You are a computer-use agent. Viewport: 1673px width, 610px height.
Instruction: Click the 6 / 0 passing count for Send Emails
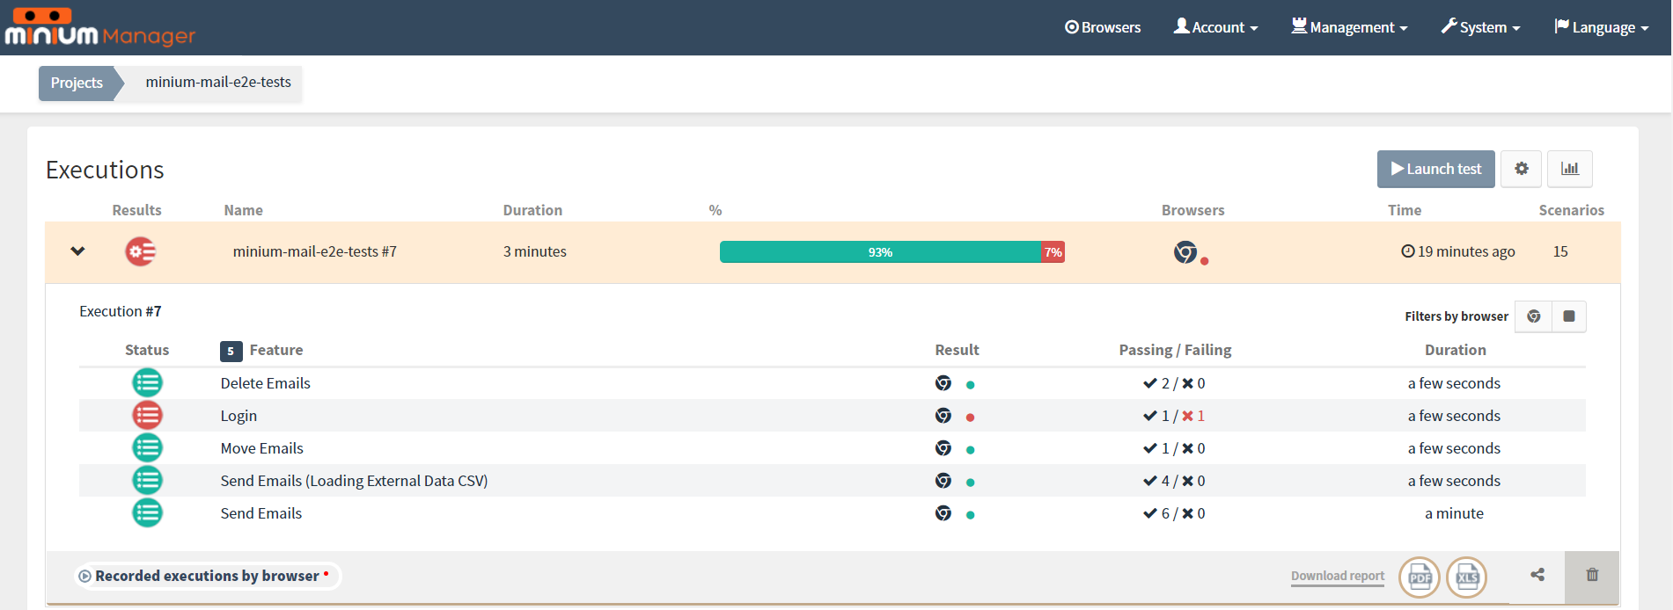pyautogui.click(x=1174, y=513)
